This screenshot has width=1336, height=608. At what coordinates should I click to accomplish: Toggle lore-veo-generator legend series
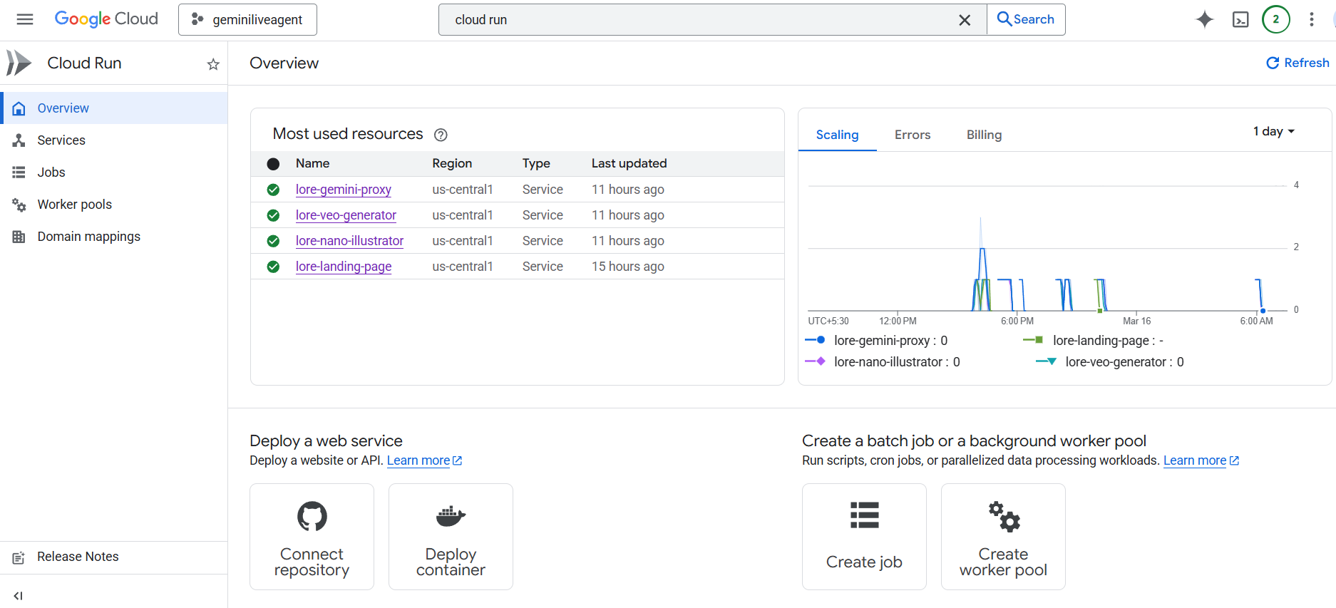click(1109, 362)
